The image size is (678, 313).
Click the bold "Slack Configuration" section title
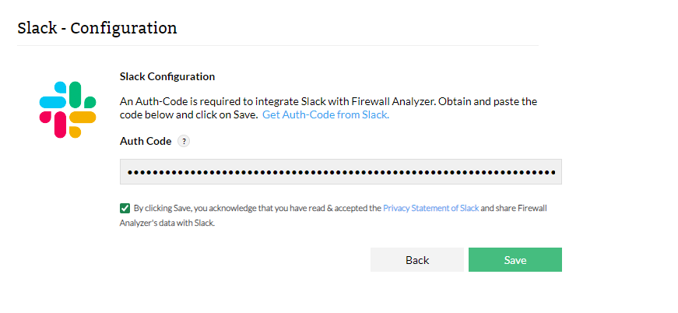point(167,77)
